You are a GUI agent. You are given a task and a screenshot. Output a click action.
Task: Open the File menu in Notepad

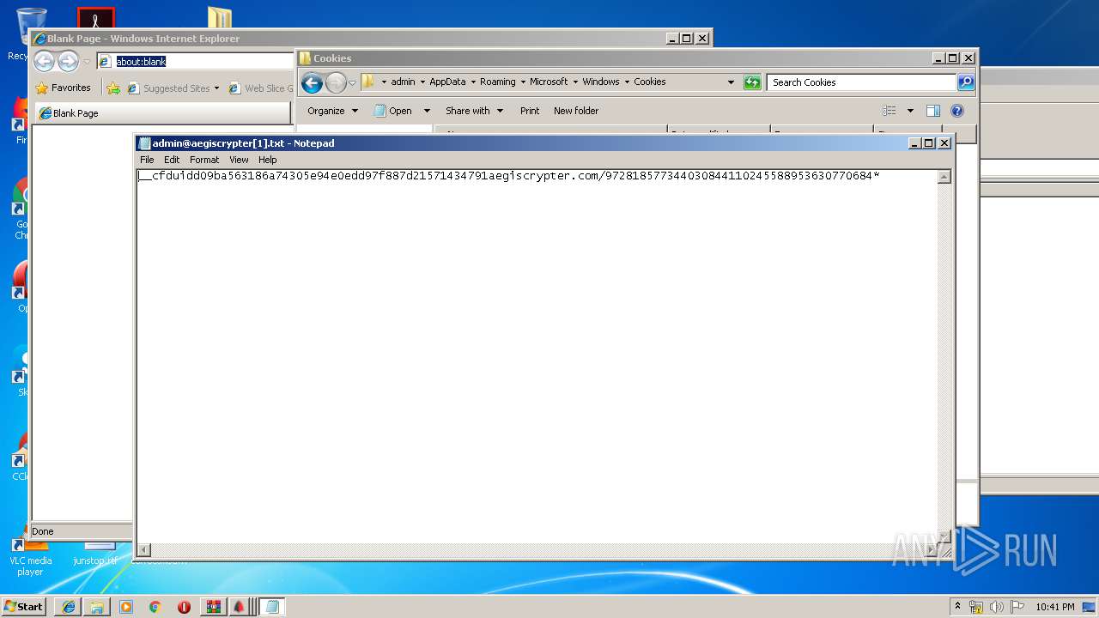click(147, 160)
